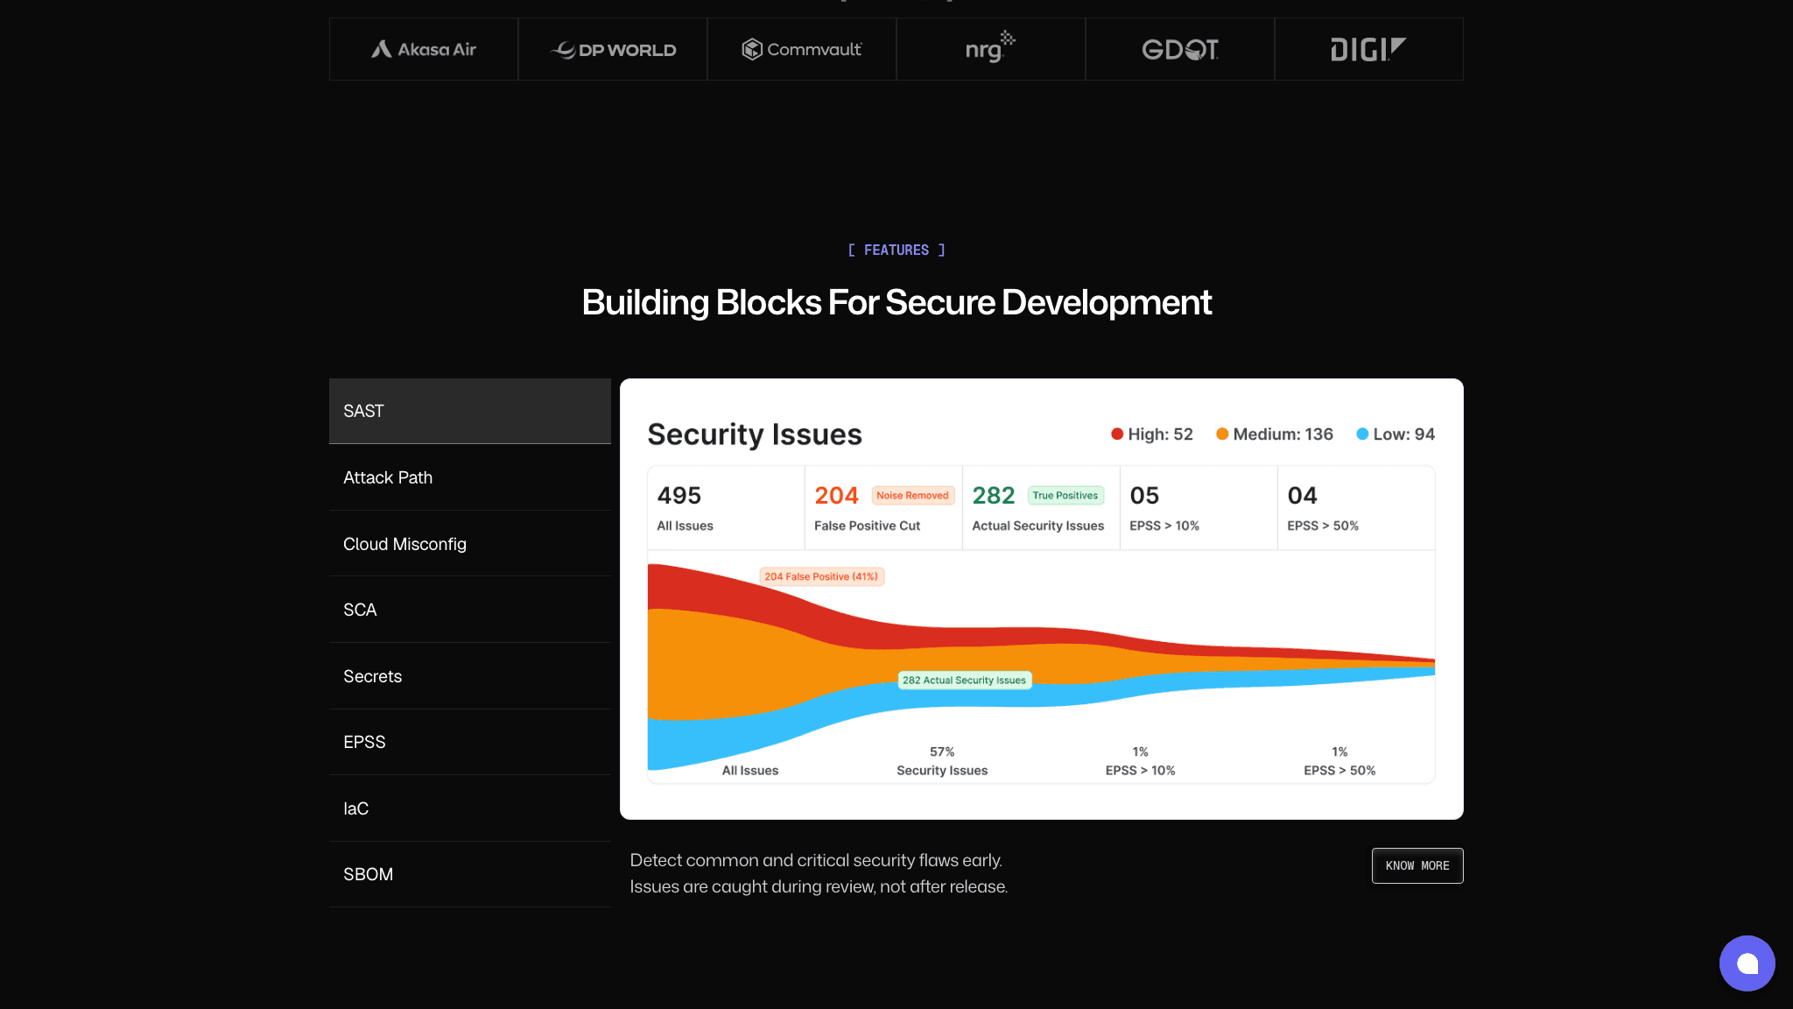Select the SBOM tab

click(470, 874)
